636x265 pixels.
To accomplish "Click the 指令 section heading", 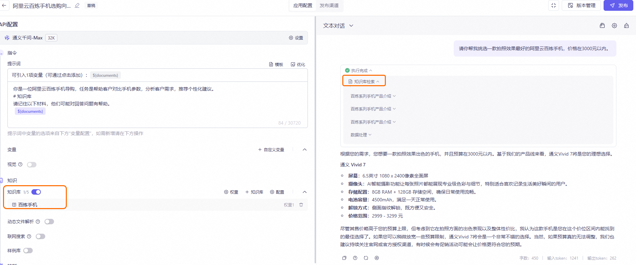I will (x=12, y=53).
